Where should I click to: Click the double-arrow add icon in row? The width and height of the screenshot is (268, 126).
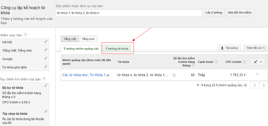coord(257,74)
